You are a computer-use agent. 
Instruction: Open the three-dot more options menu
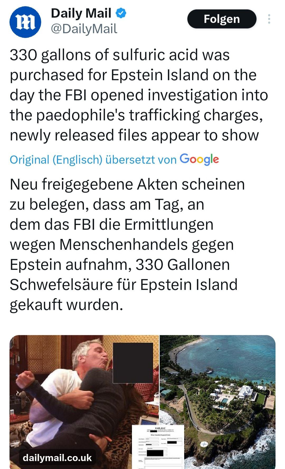coord(269,19)
